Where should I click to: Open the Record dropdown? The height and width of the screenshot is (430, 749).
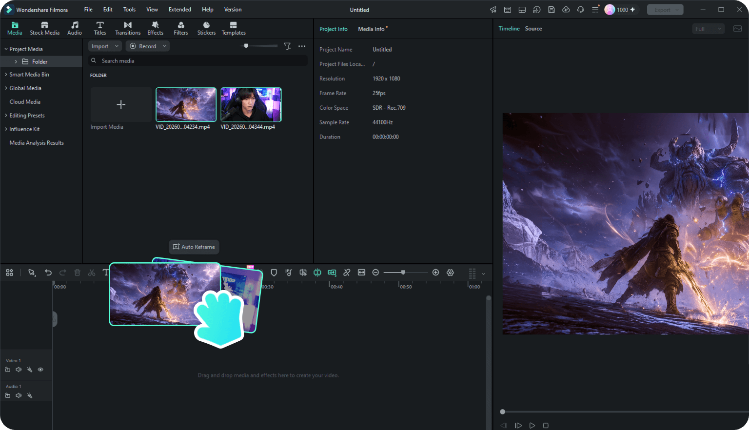(x=147, y=46)
